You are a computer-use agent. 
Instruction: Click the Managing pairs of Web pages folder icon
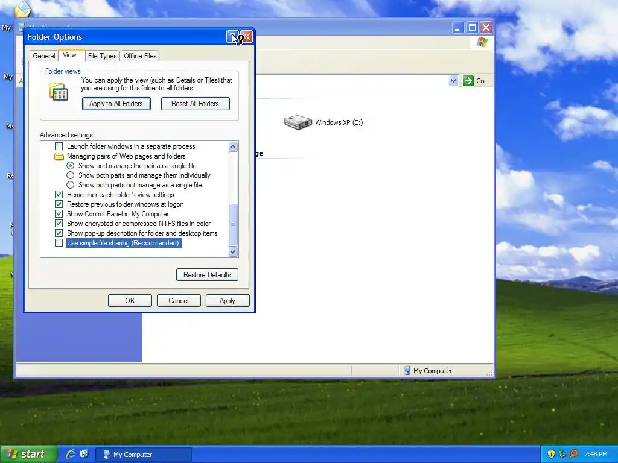pyautogui.click(x=59, y=156)
